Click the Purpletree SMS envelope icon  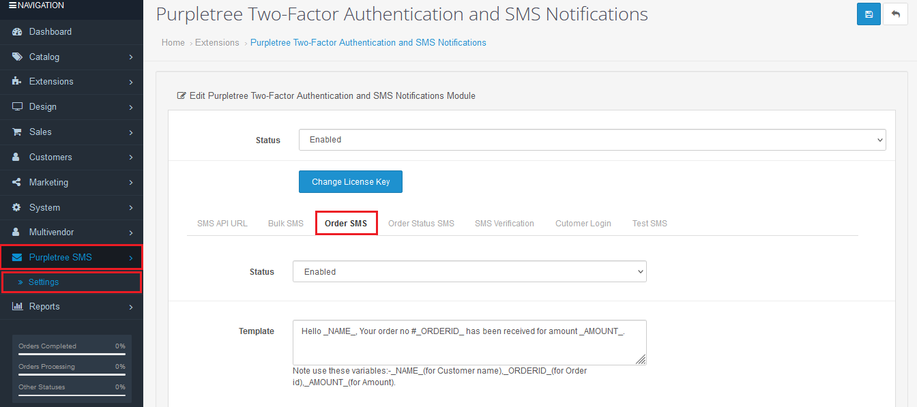pos(17,258)
